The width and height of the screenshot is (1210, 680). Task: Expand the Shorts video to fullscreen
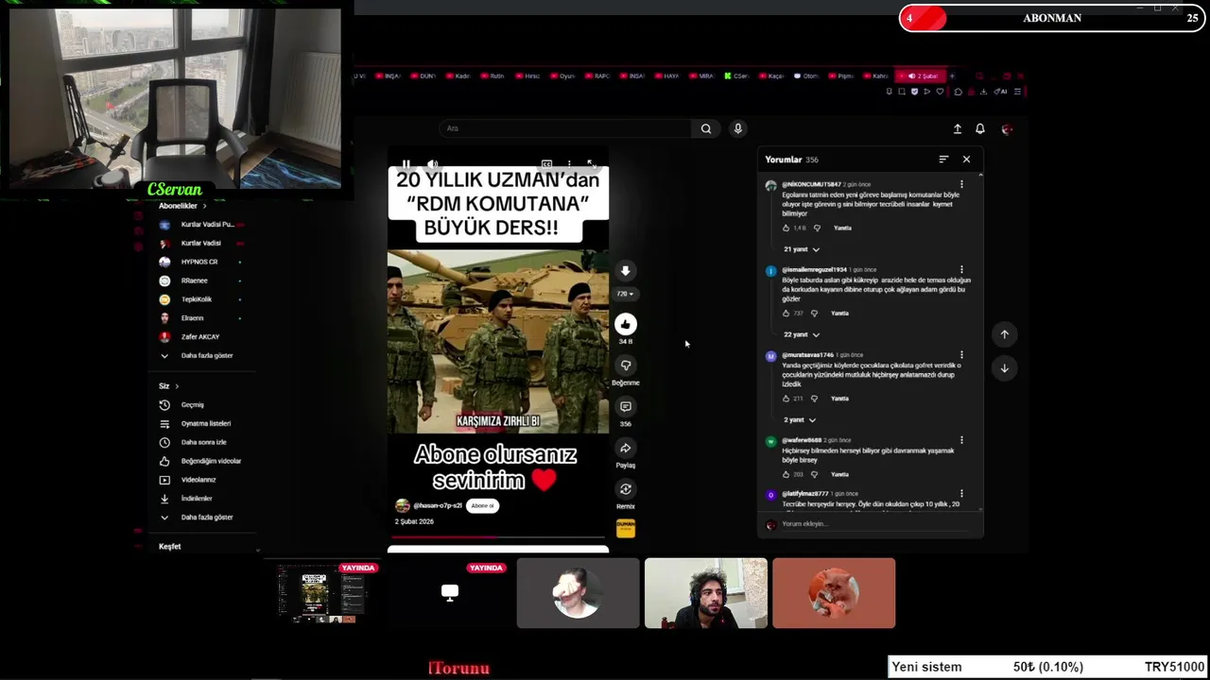click(591, 164)
